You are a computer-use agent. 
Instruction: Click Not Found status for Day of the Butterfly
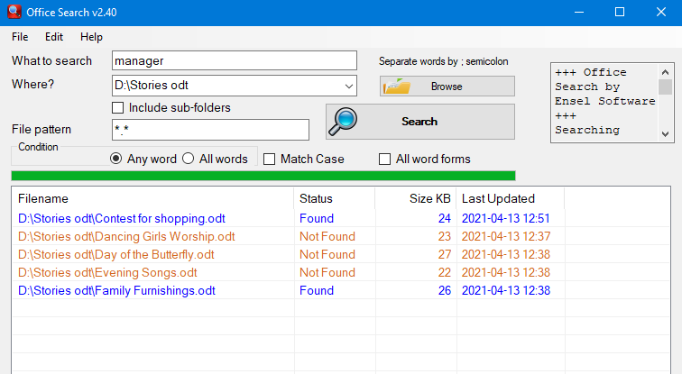(x=327, y=254)
